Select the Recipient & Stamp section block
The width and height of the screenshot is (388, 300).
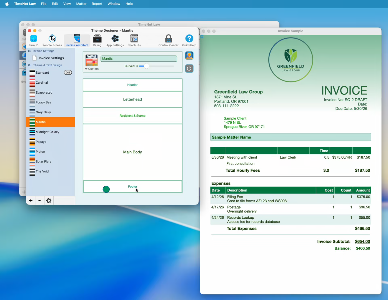pyautogui.click(x=132, y=116)
